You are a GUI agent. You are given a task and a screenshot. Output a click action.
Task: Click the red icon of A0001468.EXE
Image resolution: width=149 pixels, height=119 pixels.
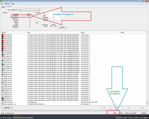tap(2, 37)
